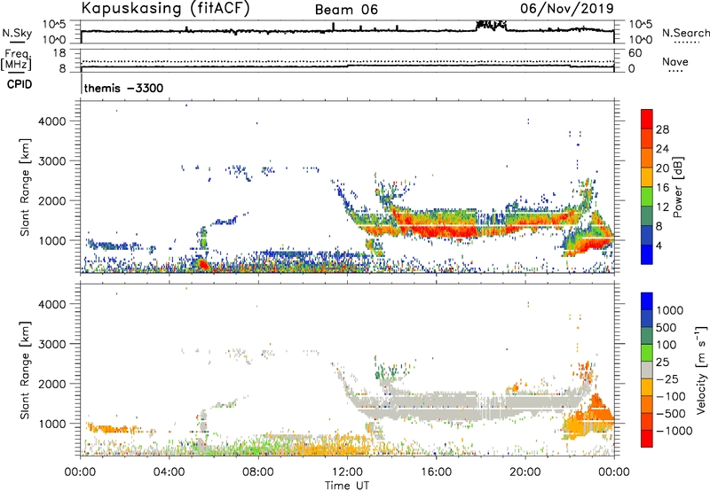Click the velocity value '-1000' on colorbar
Screen dimensions: 710x491
674,431
